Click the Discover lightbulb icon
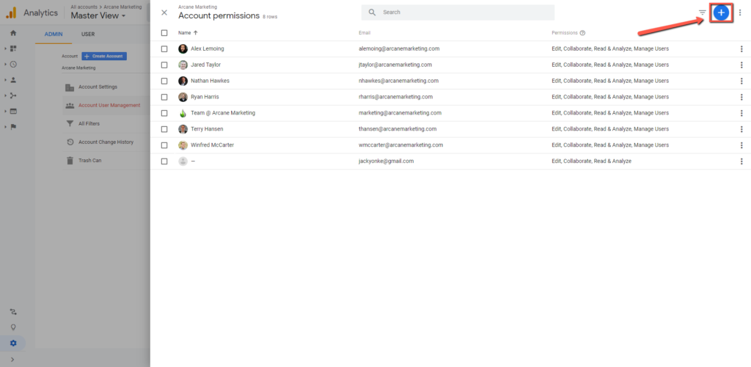751x367 pixels. (13, 327)
